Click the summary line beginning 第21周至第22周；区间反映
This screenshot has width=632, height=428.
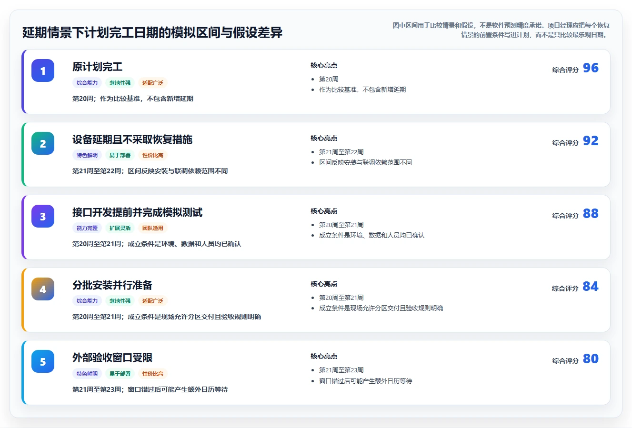coord(150,171)
